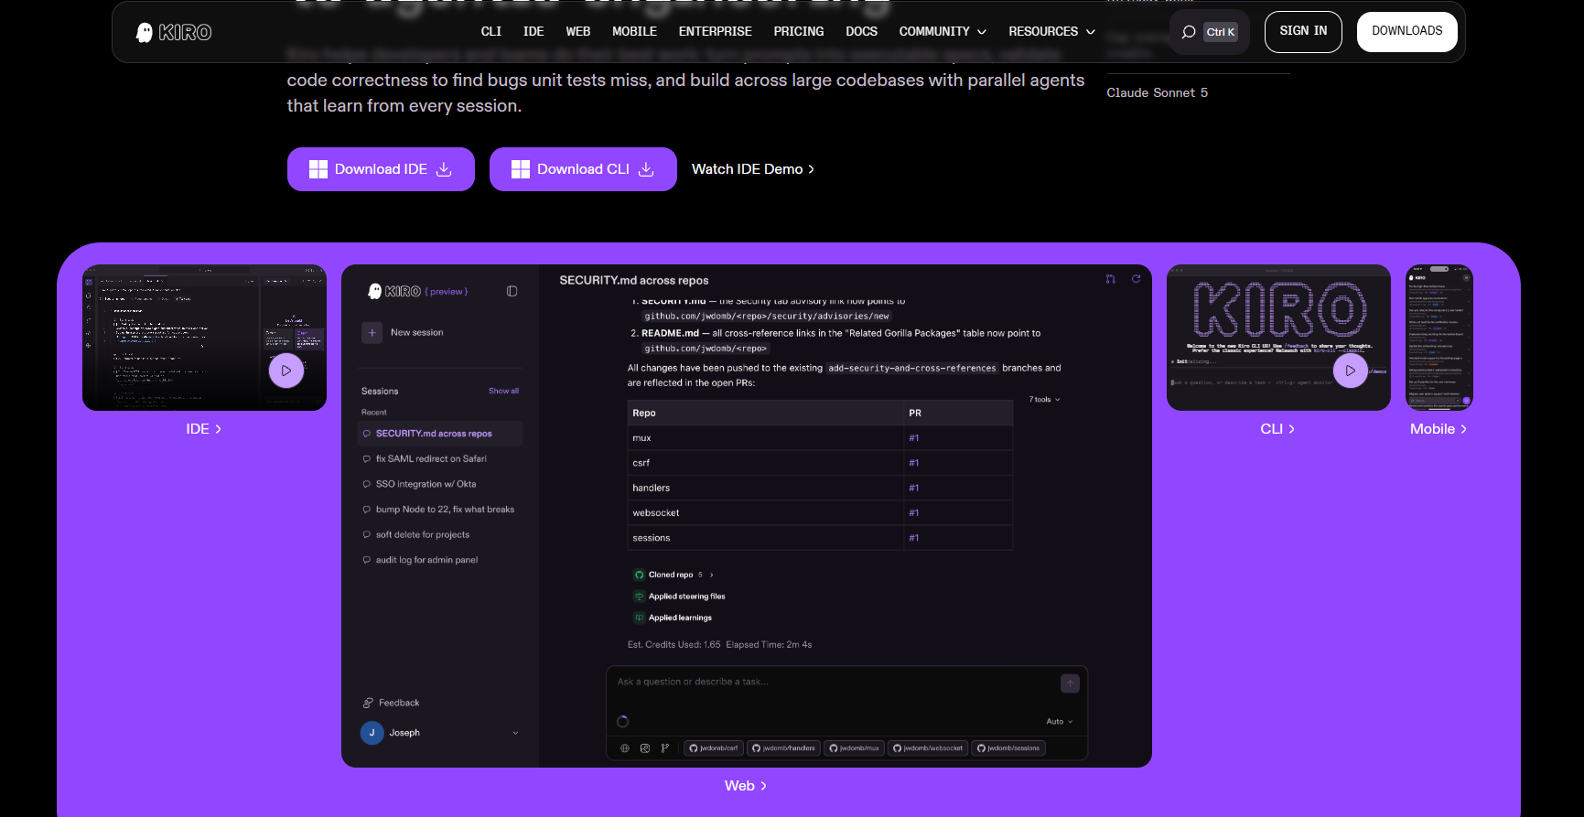Open the ENTERPRISE nav item
The width and height of the screenshot is (1584, 817).
click(x=715, y=31)
